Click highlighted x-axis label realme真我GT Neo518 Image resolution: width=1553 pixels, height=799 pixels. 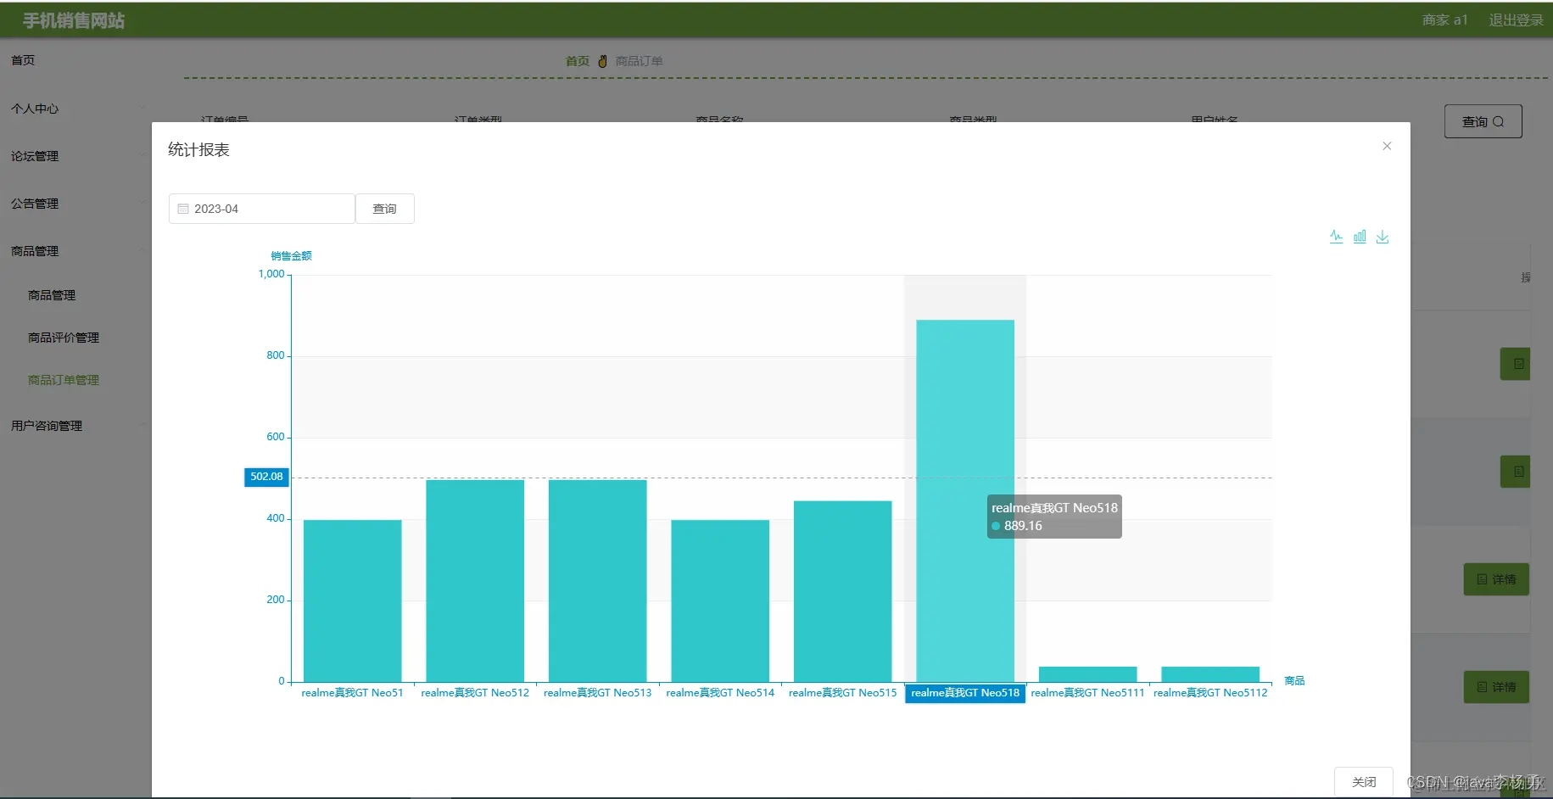pyautogui.click(x=965, y=693)
